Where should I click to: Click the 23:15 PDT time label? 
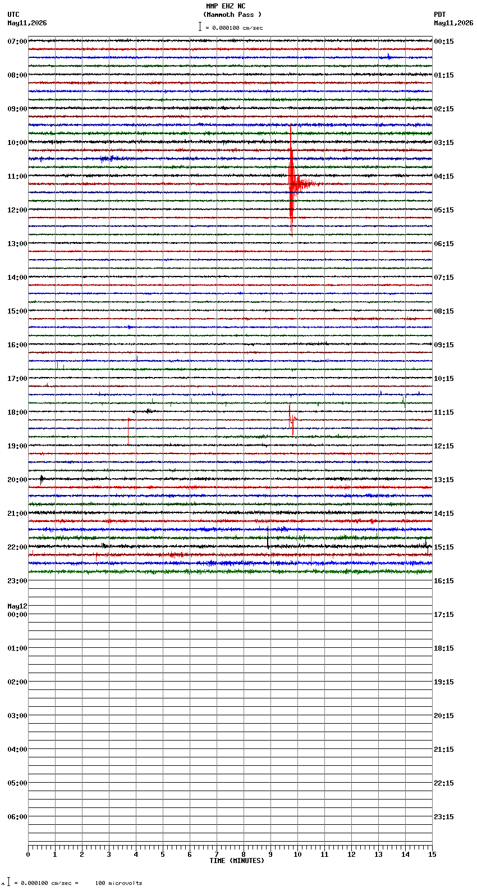[444, 817]
